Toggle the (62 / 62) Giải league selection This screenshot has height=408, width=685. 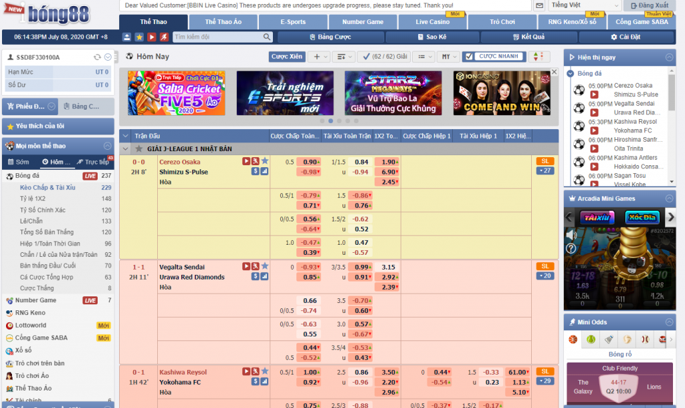(x=383, y=57)
